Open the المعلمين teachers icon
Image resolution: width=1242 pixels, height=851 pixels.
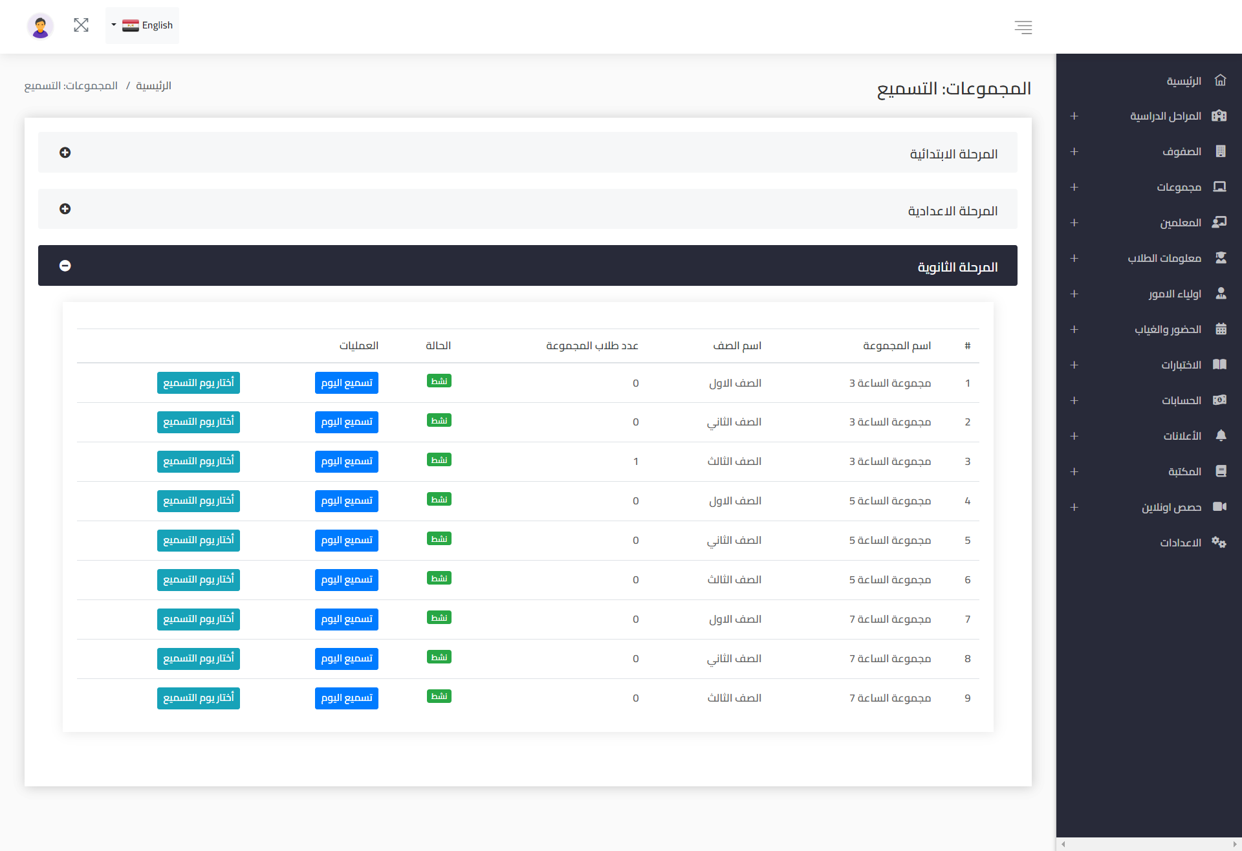pyautogui.click(x=1221, y=222)
